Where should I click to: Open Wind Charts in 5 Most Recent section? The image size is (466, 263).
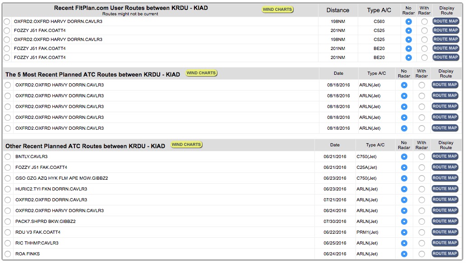(201, 73)
